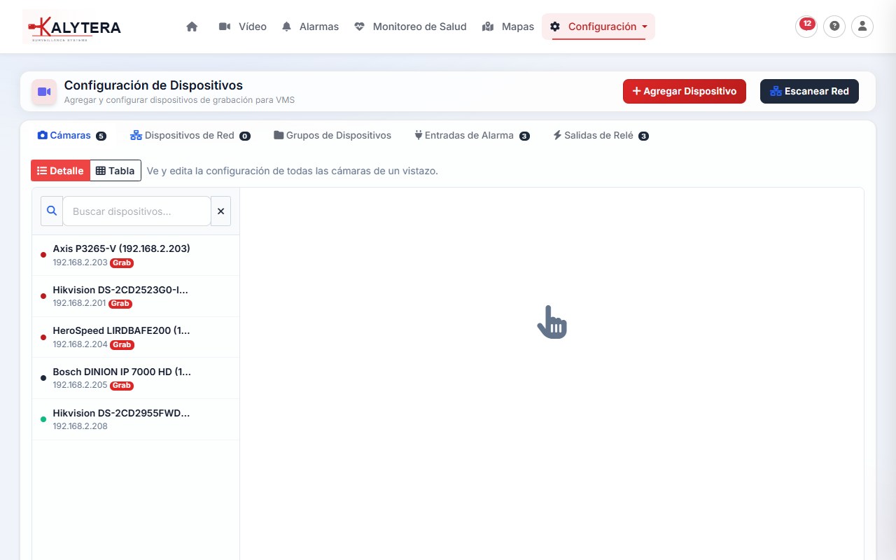Viewport: 896px width, 560px height.
Task: Click Grab badge of 192.168.2.201
Action: (120, 304)
